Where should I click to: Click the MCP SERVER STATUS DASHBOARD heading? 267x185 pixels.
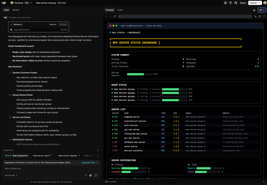135,43
